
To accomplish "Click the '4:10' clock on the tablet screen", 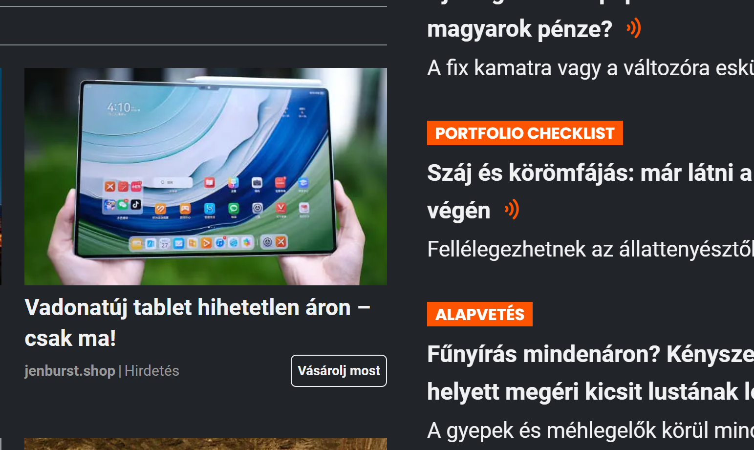I will (x=119, y=107).
